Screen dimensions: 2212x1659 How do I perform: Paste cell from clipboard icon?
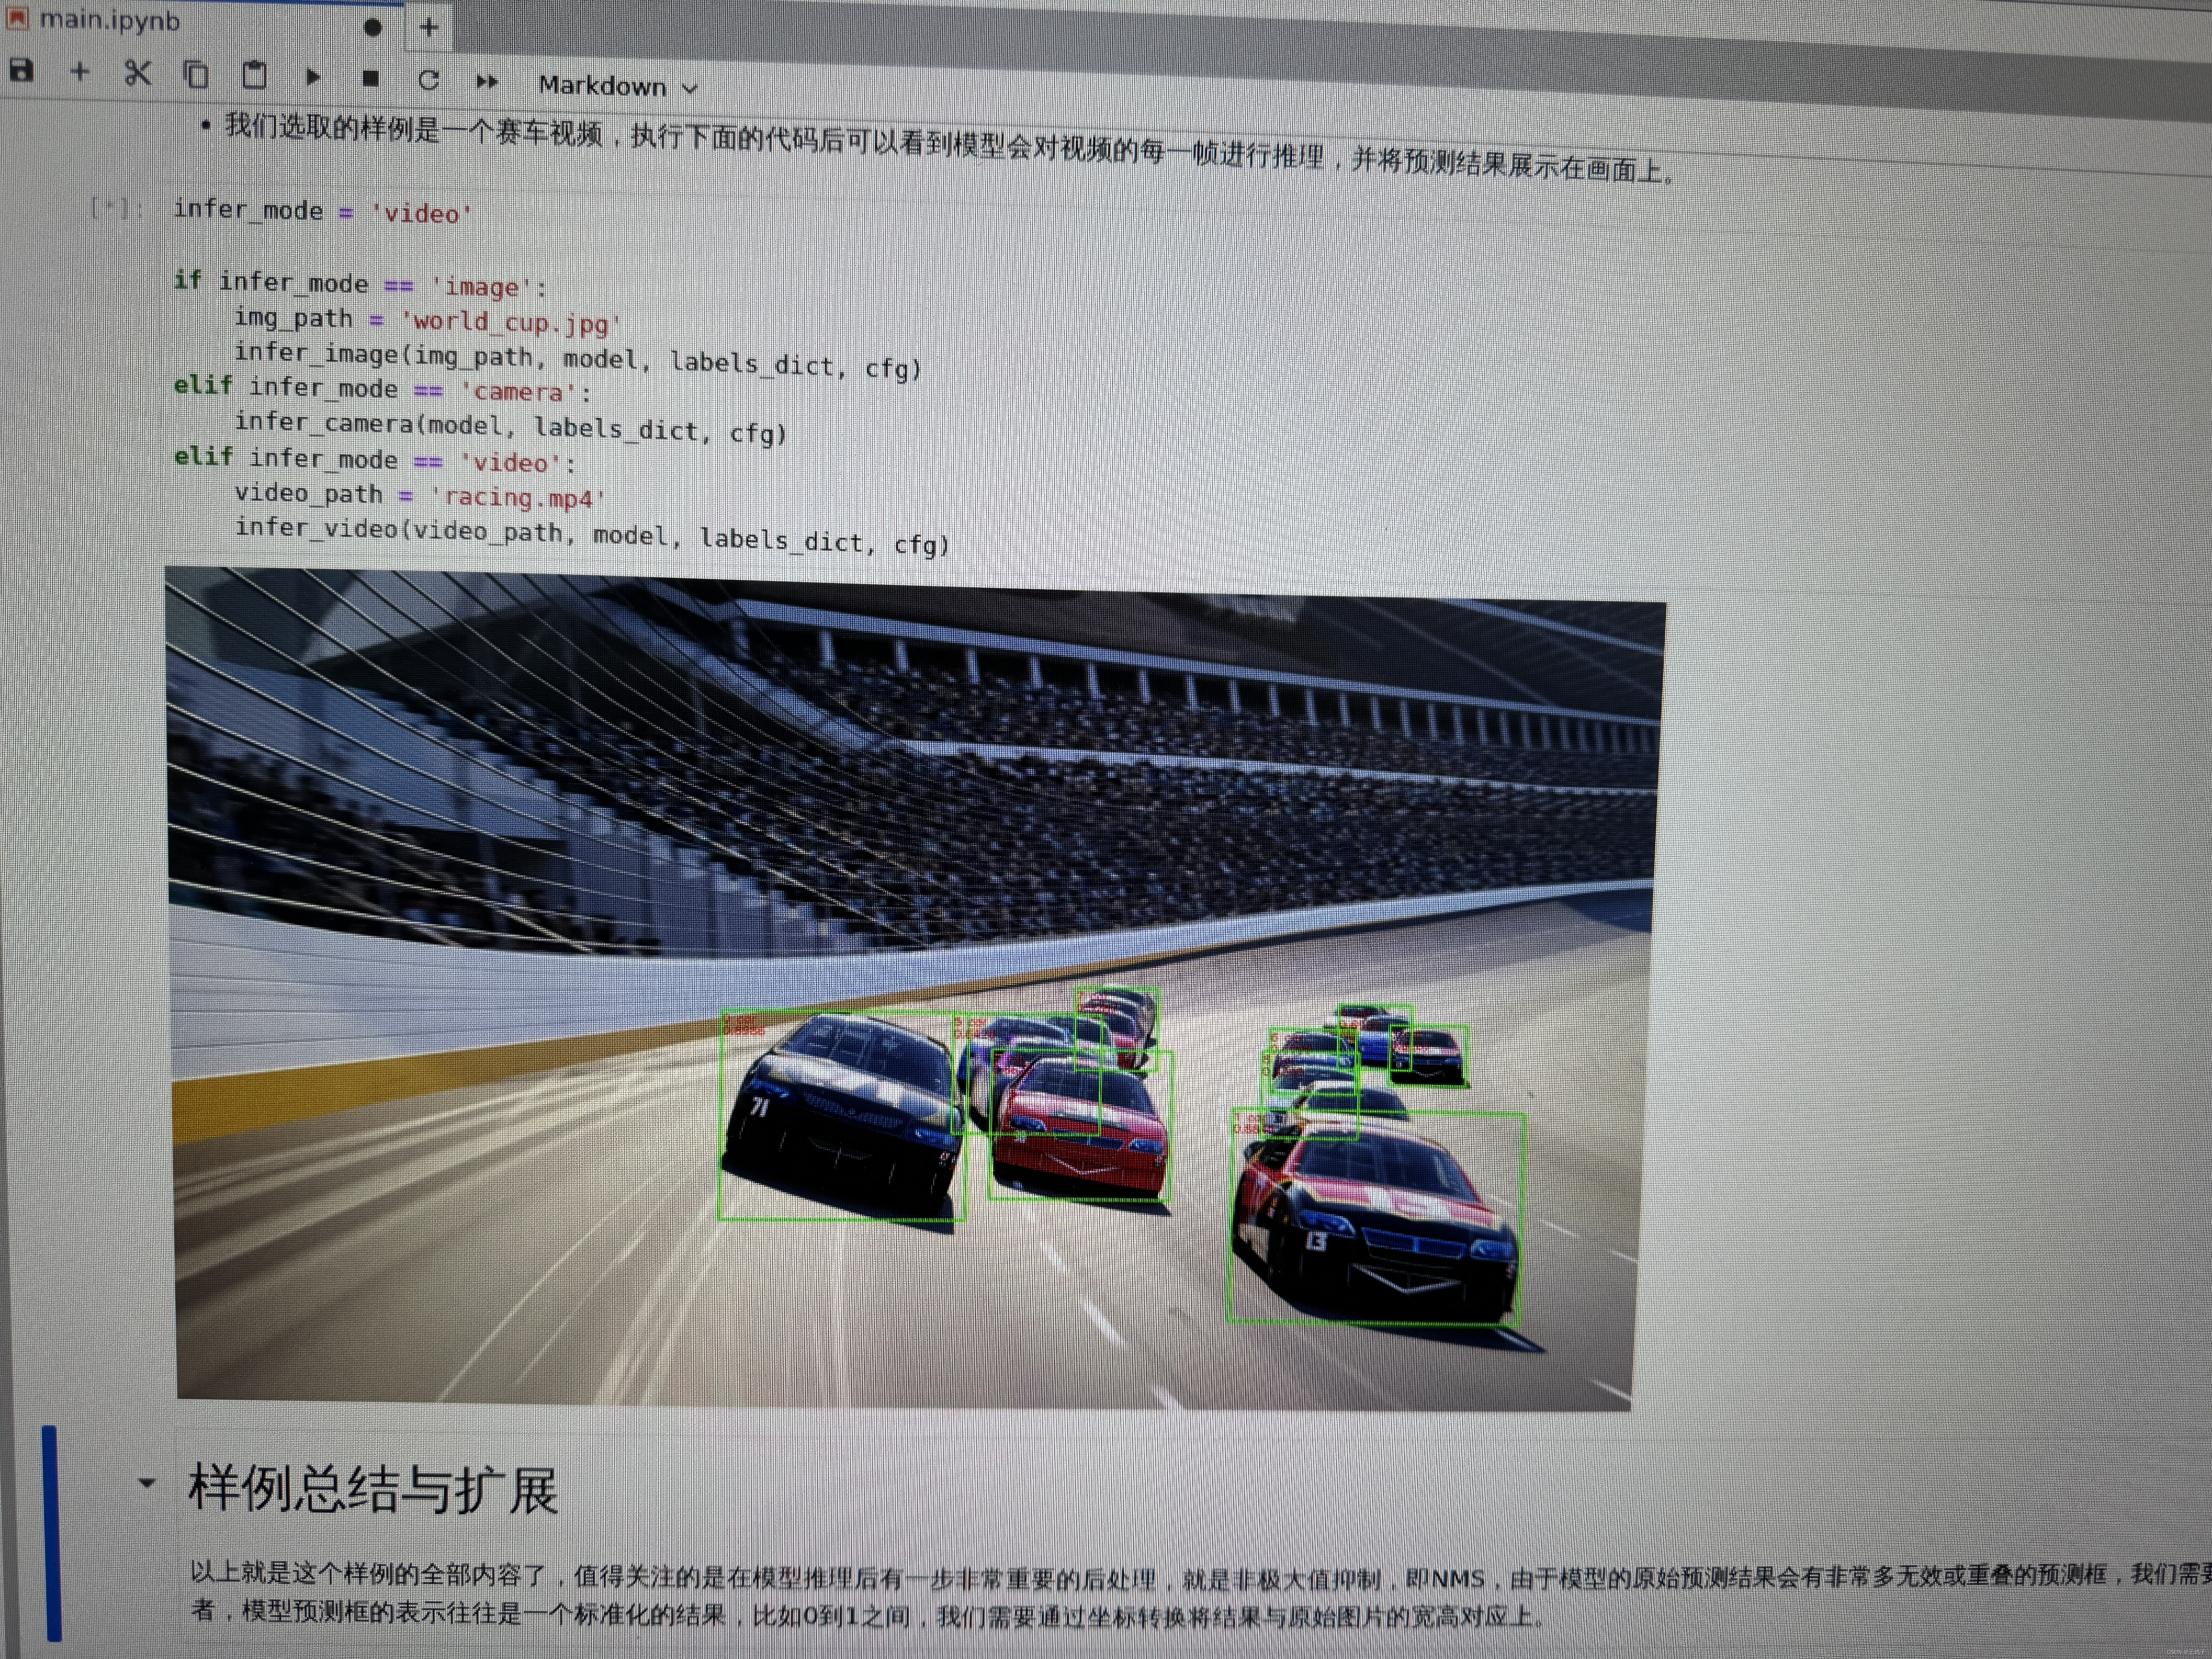coord(254,75)
